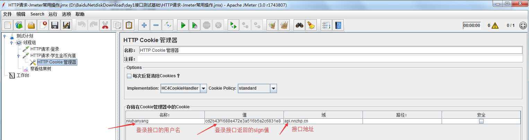529x140 pixels.
Task: Open the 文件 menu
Action: click(8, 14)
